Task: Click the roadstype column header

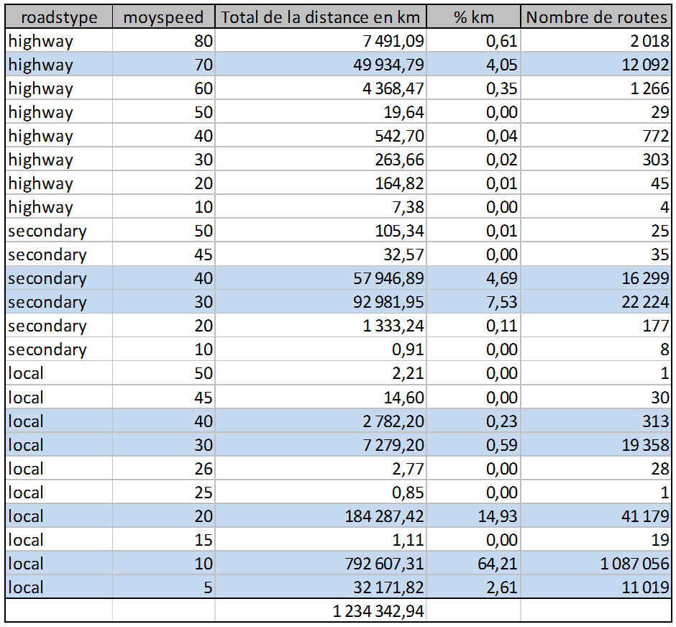Action: click(x=58, y=17)
